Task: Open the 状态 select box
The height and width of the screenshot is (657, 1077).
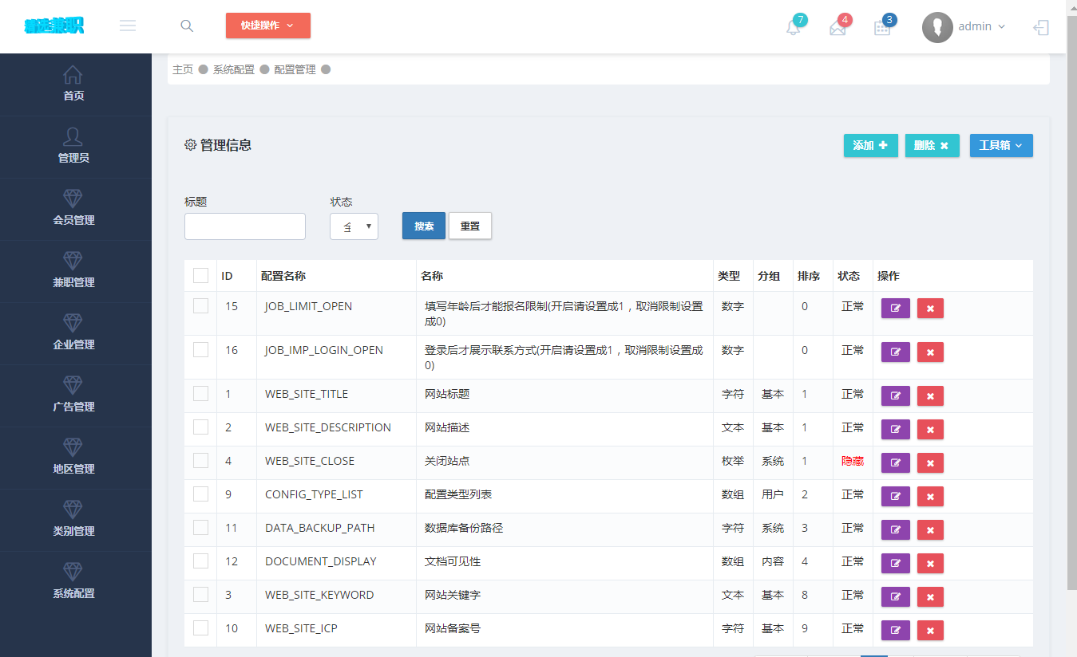Action: (x=354, y=226)
